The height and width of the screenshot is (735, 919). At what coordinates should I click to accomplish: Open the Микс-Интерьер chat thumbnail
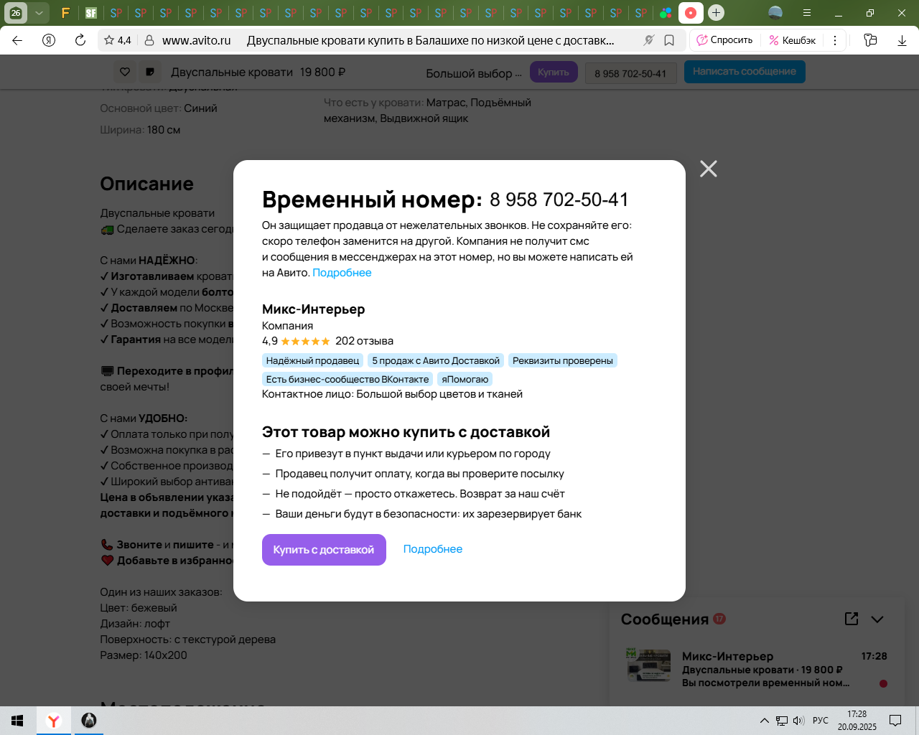click(x=648, y=665)
